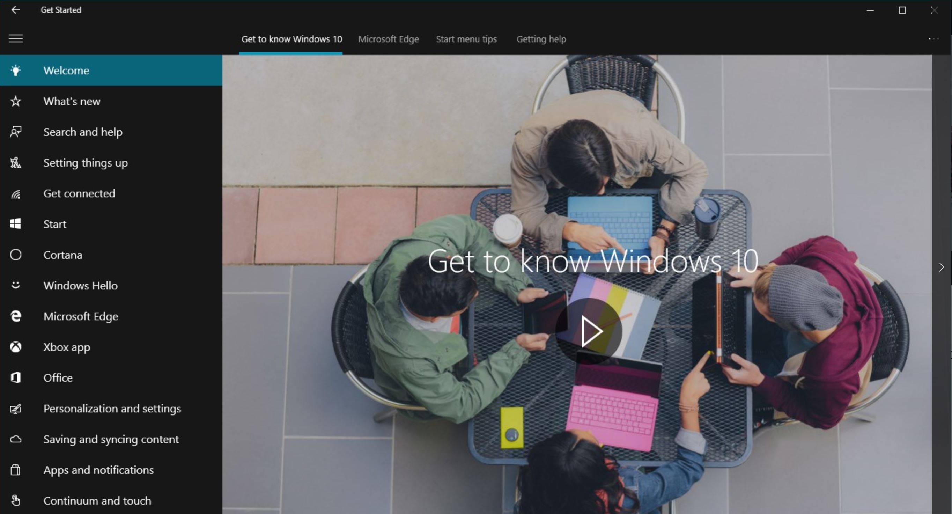
Task: Click the hamburger menu icon
Action: (15, 38)
